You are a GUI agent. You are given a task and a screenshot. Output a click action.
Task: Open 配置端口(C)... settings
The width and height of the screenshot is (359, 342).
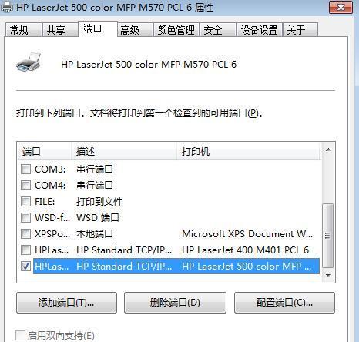coord(284,303)
